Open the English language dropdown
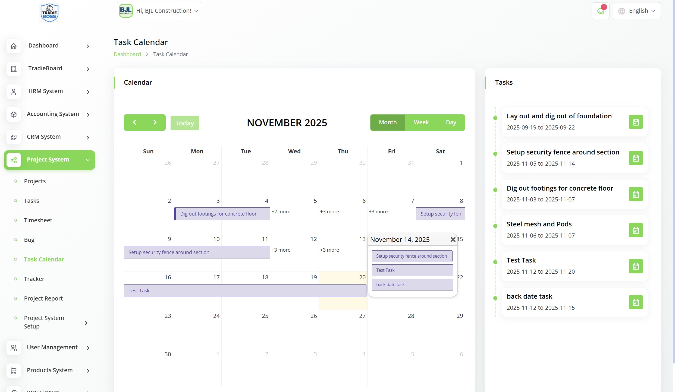Image resolution: width=675 pixels, height=392 pixels. tap(636, 11)
